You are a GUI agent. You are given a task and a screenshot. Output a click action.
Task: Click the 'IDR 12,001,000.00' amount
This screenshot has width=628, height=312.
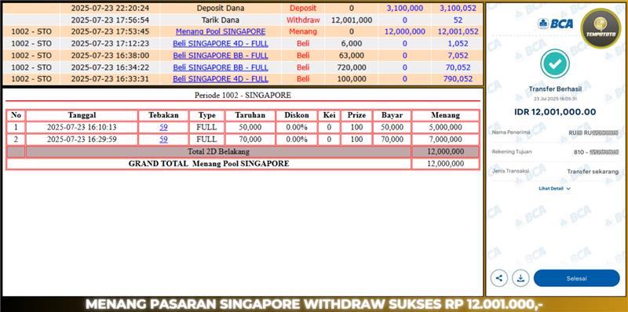[x=555, y=112]
